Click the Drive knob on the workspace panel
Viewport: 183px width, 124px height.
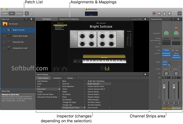click(82, 43)
